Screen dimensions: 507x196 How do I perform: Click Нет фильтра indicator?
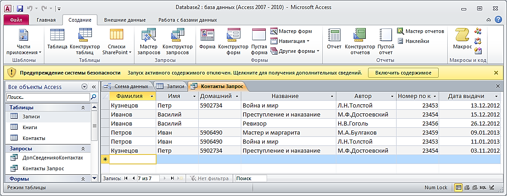click(x=210, y=178)
